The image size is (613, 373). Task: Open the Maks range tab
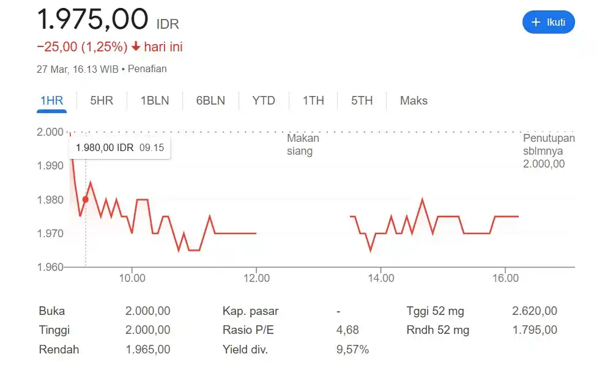414,101
